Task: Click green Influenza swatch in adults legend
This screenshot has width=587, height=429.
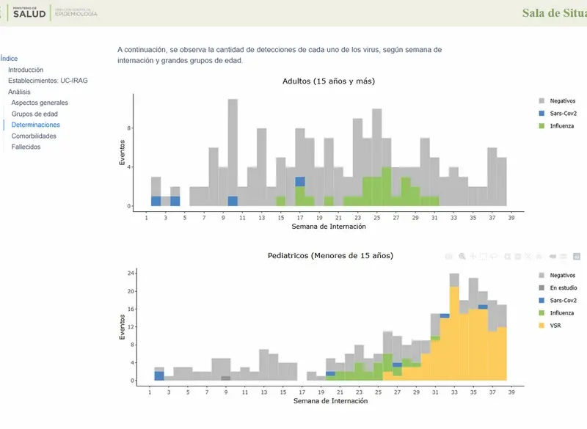Action: [x=542, y=126]
